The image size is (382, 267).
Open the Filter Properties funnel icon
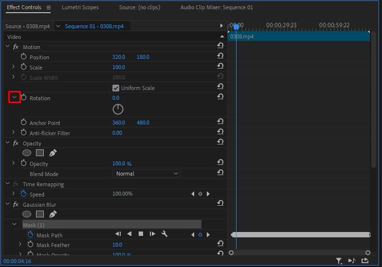339,261
